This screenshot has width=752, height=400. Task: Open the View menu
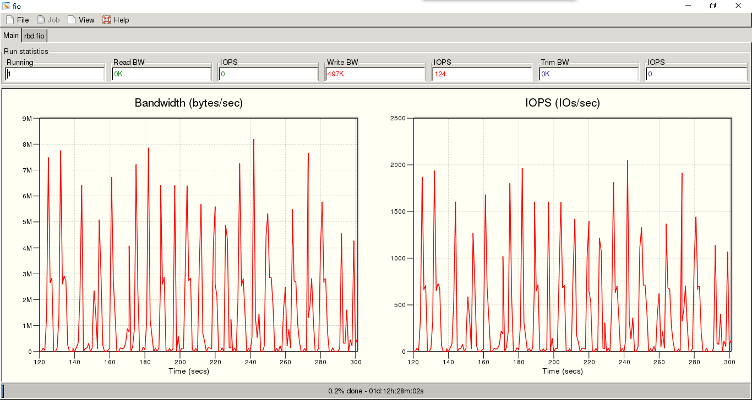click(x=81, y=20)
